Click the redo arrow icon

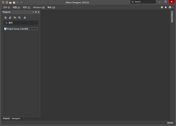point(21,2)
